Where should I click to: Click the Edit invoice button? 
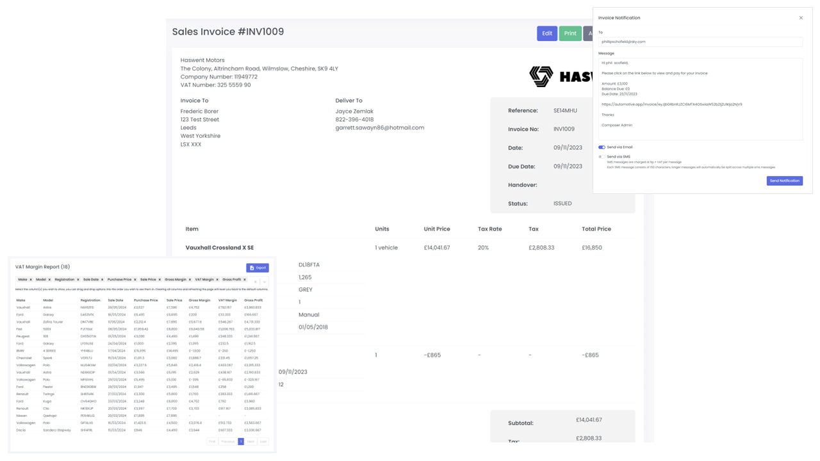(546, 33)
